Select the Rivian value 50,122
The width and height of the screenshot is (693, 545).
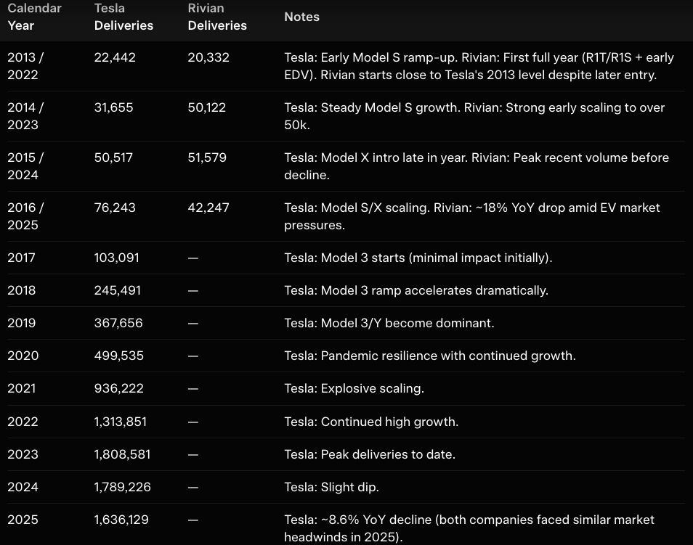[x=207, y=107]
